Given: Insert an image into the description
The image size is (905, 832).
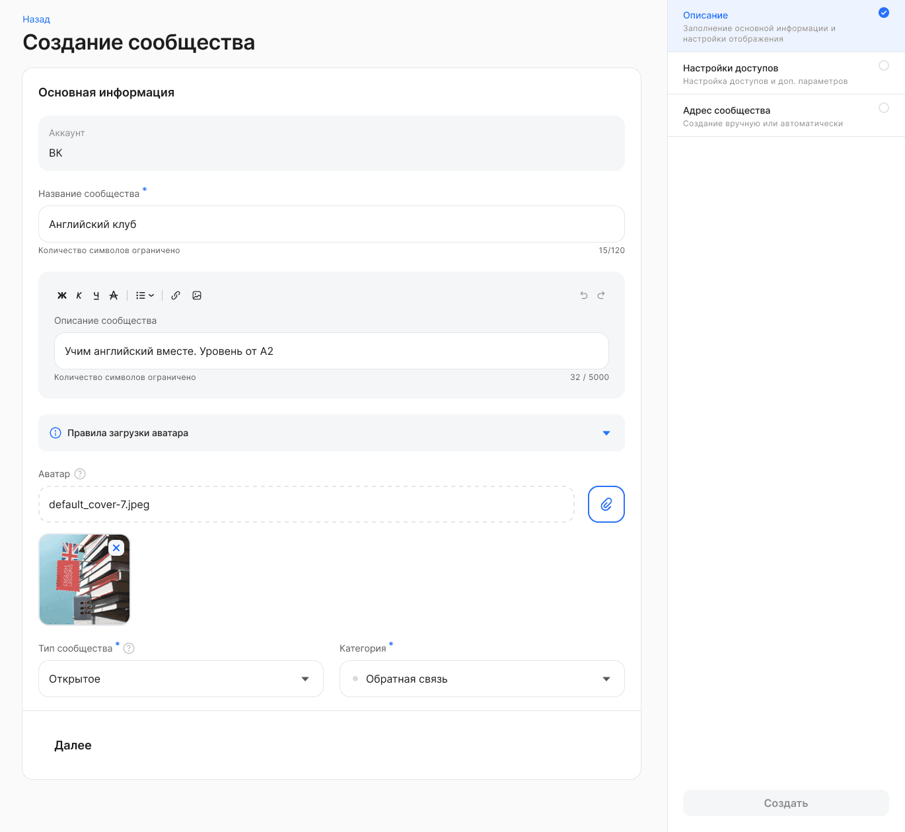Looking at the screenshot, I should [197, 295].
